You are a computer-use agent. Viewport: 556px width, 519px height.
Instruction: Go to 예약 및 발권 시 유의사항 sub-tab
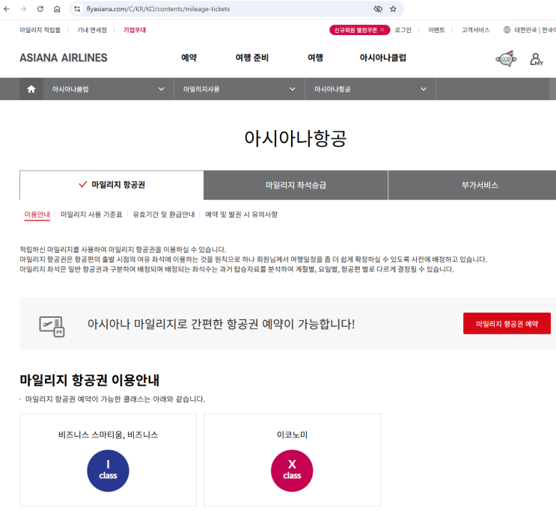(241, 215)
